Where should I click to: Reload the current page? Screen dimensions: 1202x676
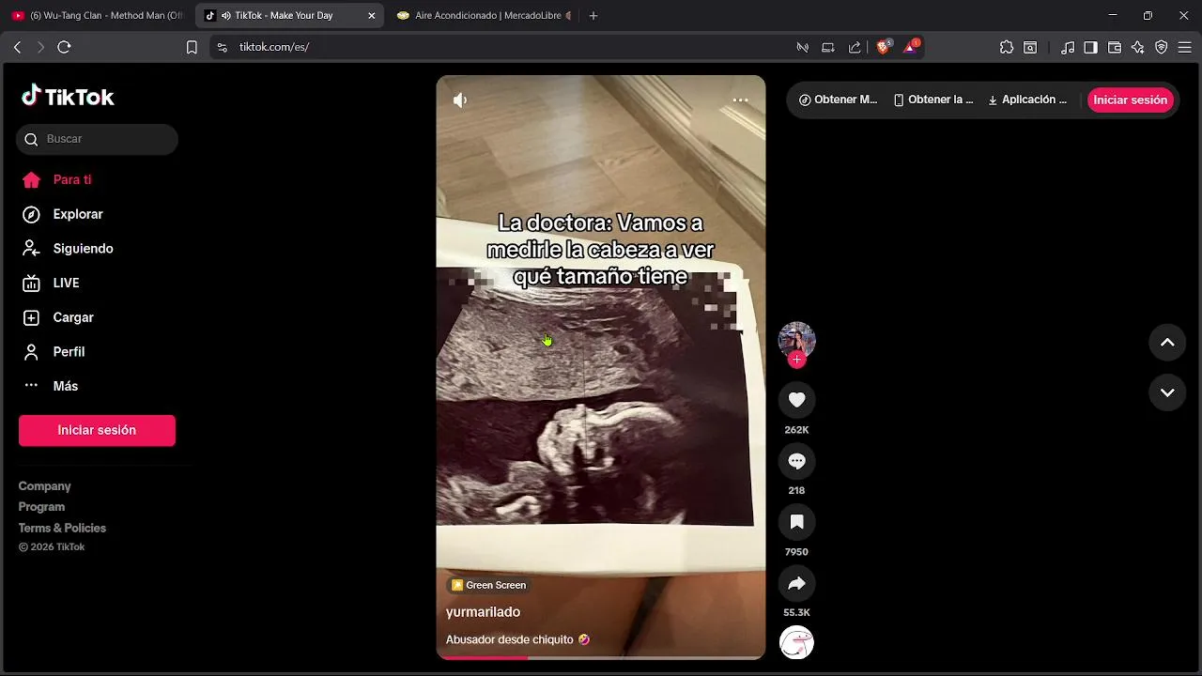point(64,47)
